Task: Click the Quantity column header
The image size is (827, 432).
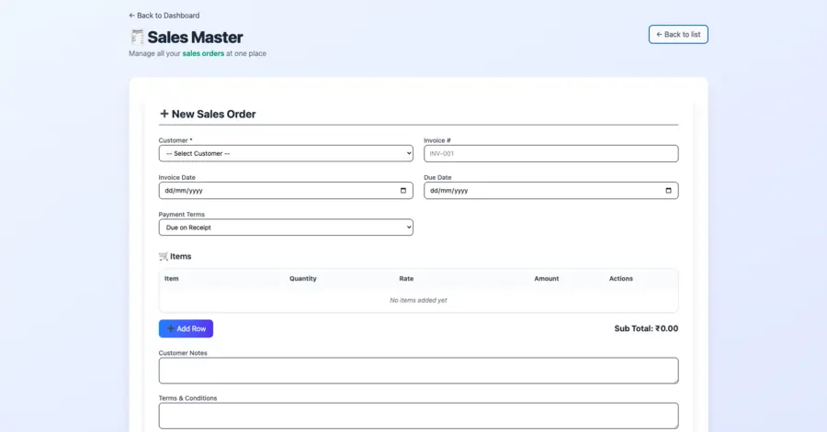Action: (x=302, y=278)
